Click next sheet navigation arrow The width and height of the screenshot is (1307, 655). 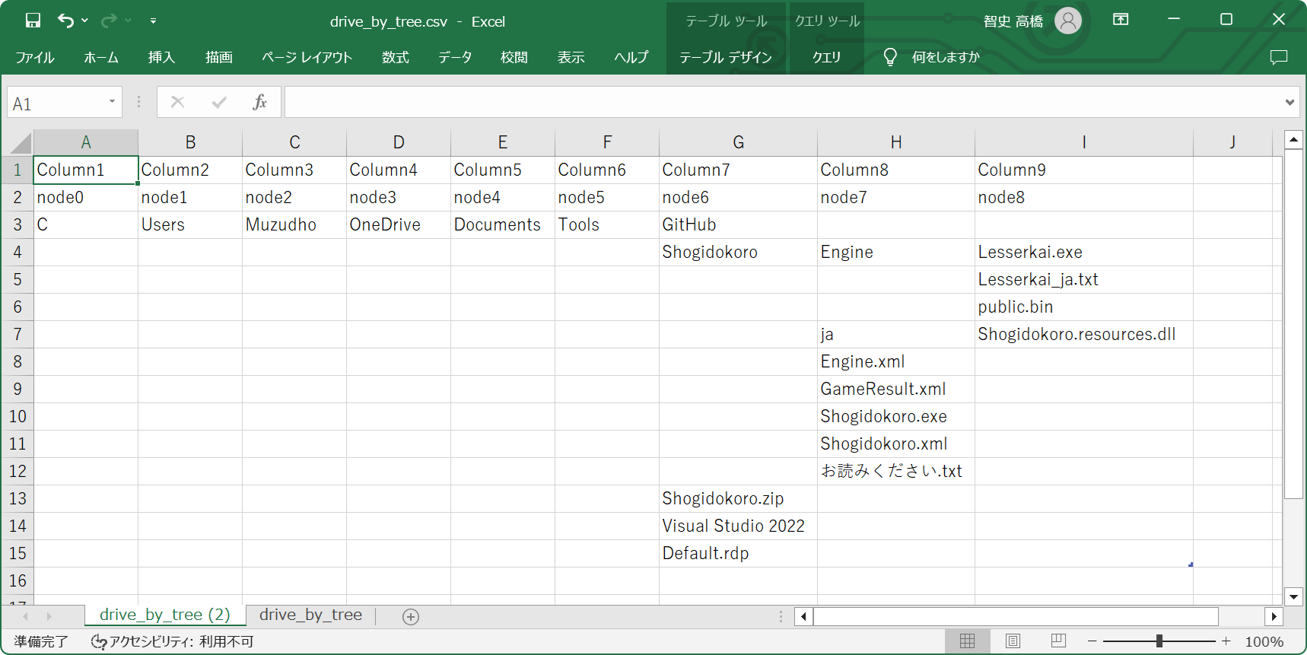coord(49,616)
